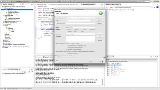The image size is (160, 90).
Task: Toggle the Enclosing type checkbox
Action: (x=56, y=23)
